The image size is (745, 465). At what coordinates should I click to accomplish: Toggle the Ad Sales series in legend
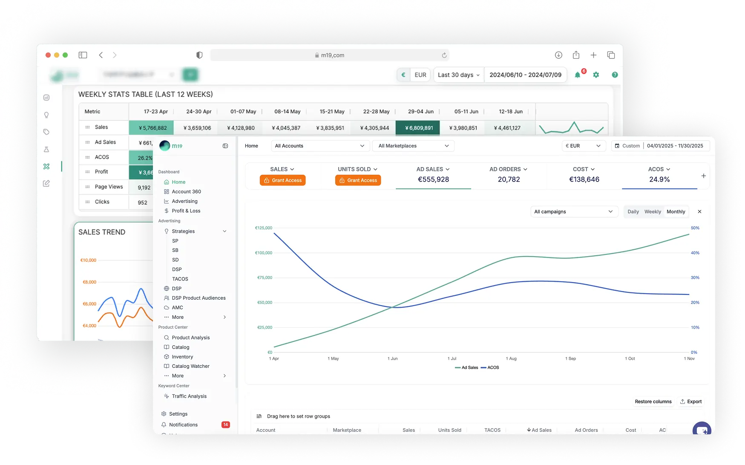coord(466,367)
